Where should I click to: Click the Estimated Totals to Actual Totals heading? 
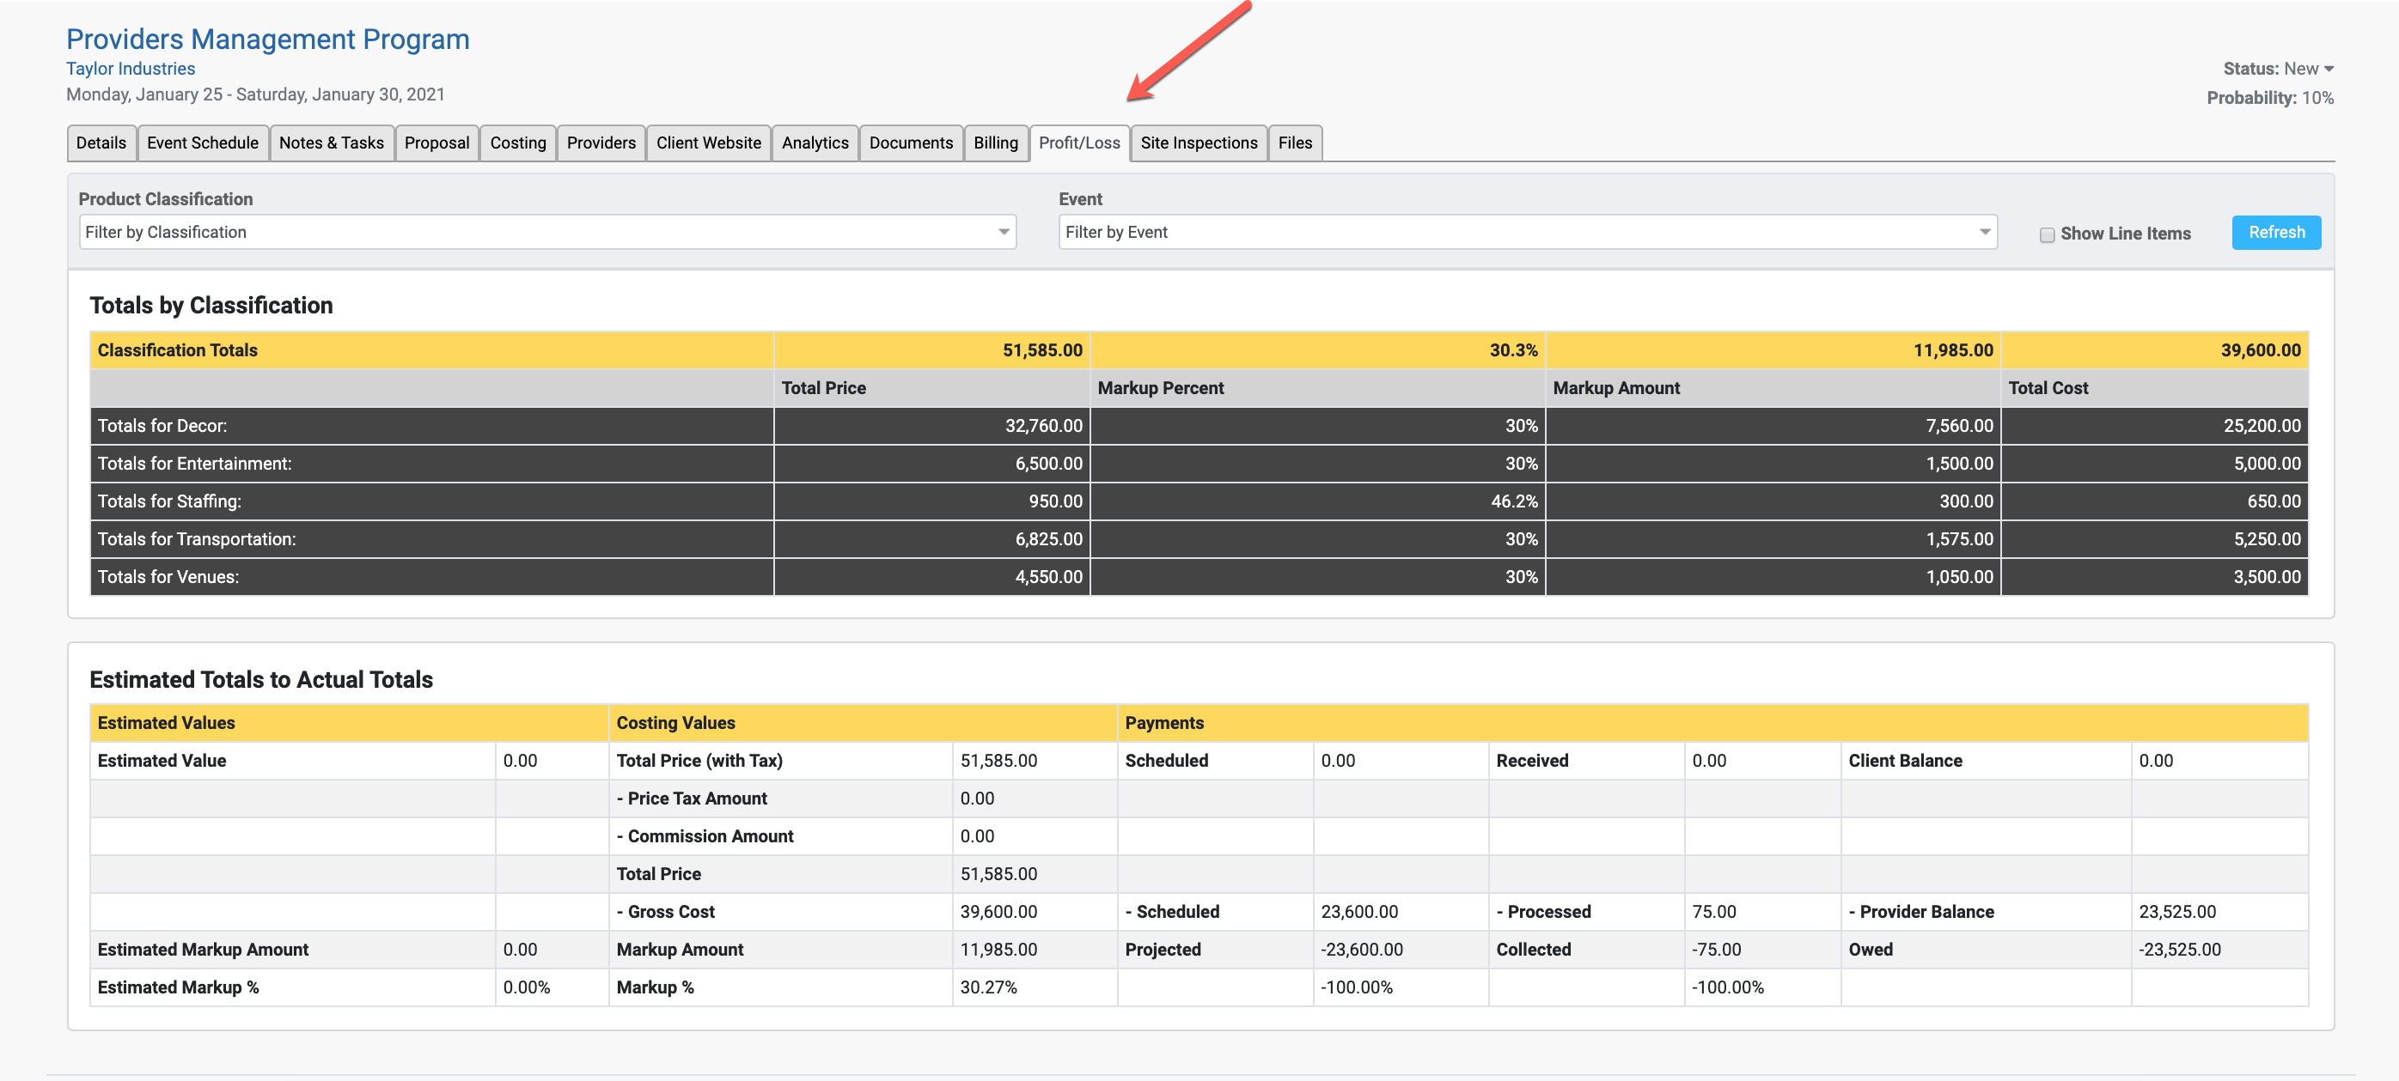[x=260, y=680]
